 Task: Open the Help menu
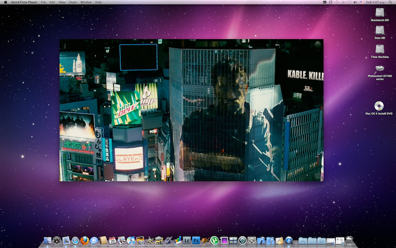[98, 2]
